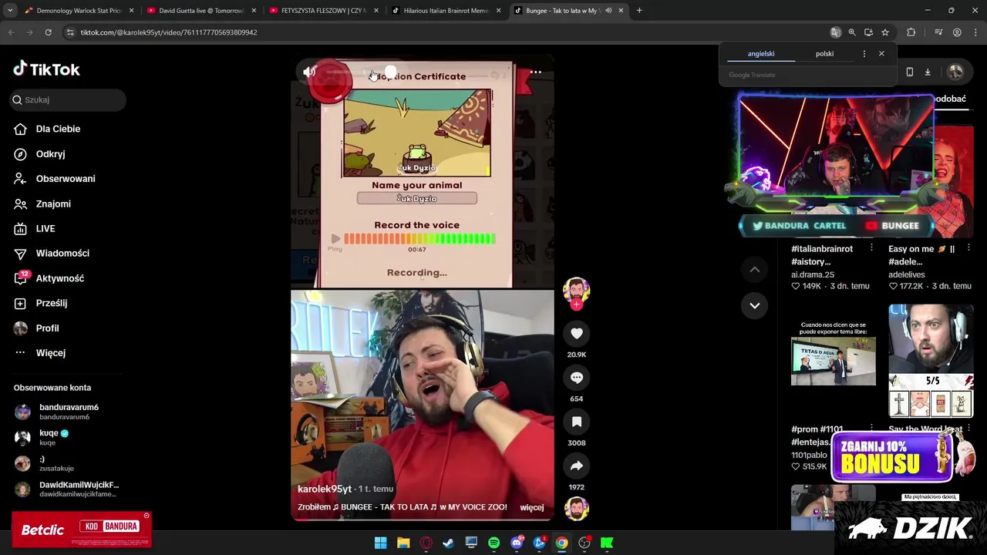Open the Obserwowani feed
This screenshot has height=555, width=987.
[66, 179]
